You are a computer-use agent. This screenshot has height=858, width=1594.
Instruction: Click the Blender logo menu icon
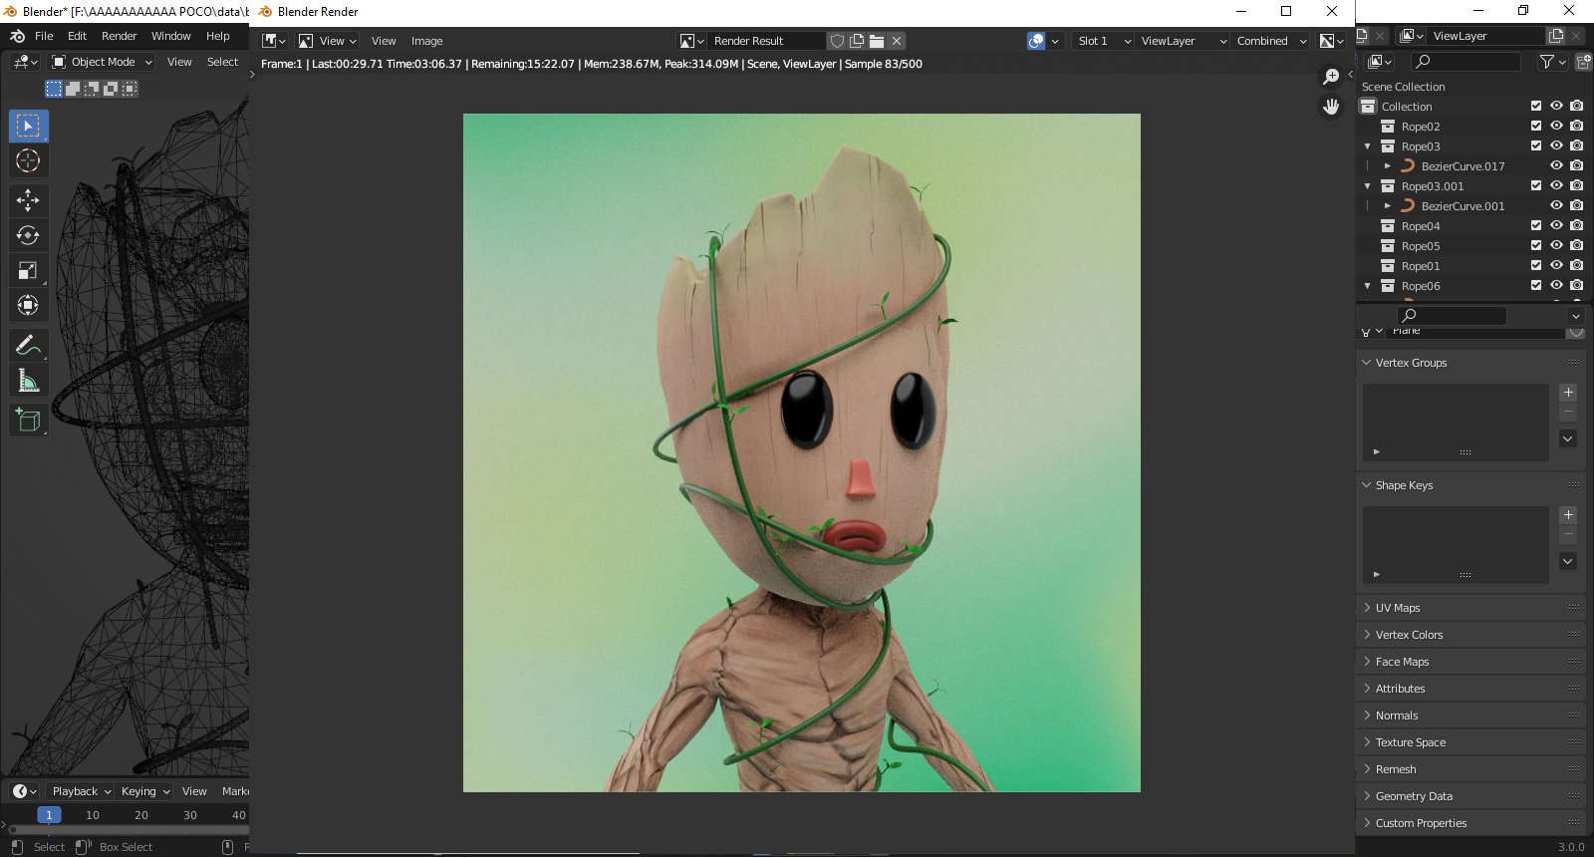(x=17, y=36)
